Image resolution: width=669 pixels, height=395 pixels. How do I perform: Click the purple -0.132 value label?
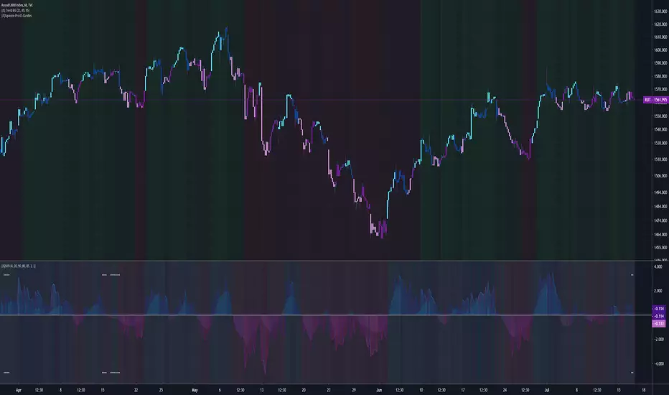[x=658, y=323]
